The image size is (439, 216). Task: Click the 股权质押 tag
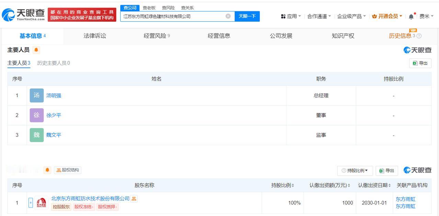(x=107, y=207)
